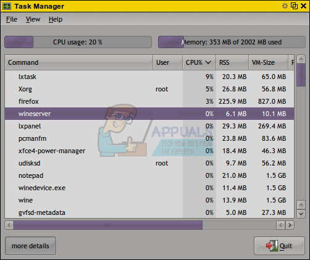Image resolution: width=310 pixels, height=260 pixels.
Task: Click the second up arrow above bottom scroll arrow
Action: point(301,205)
